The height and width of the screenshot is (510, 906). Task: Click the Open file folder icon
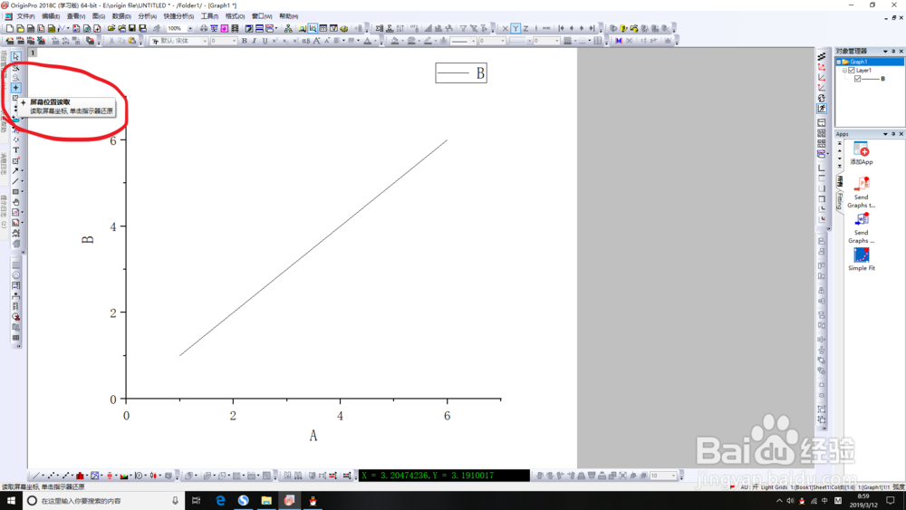click(111, 28)
